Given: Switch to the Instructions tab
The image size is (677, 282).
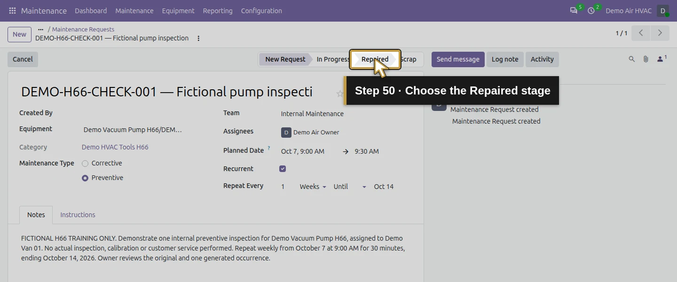Looking at the screenshot, I should pyautogui.click(x=78, y=215).
